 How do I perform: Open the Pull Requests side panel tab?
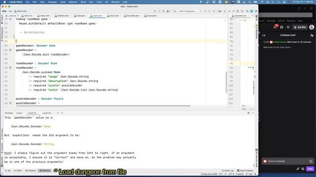tap(2, 34)
